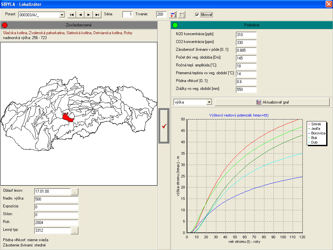
Task: Click the Smrek entry in chart legend
Action: click(316, 124)
